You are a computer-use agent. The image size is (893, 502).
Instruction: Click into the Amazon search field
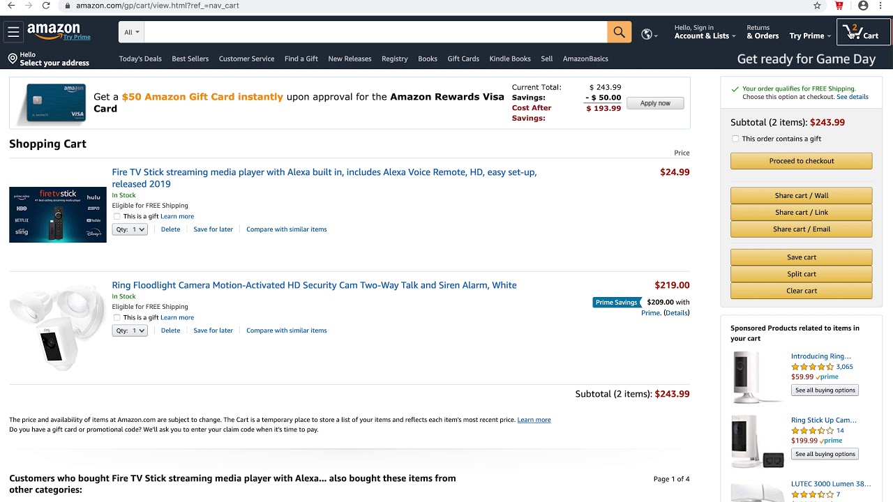pyautogui.click(x=375, y=32)
